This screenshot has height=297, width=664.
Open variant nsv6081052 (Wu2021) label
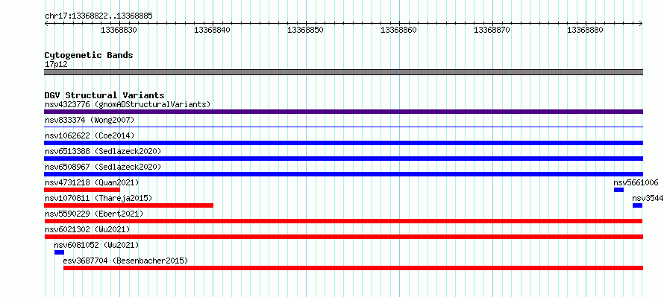click(x=96, y=245)
